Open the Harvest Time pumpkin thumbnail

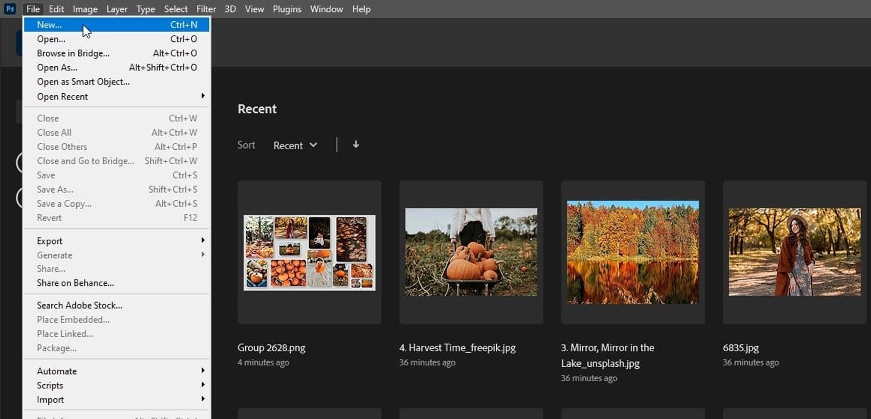(x=471, y=252)
